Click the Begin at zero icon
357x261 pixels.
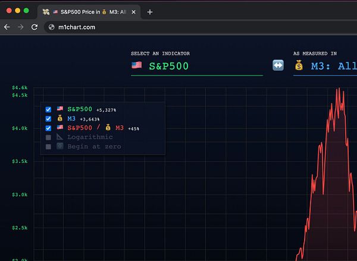(60, 146)
